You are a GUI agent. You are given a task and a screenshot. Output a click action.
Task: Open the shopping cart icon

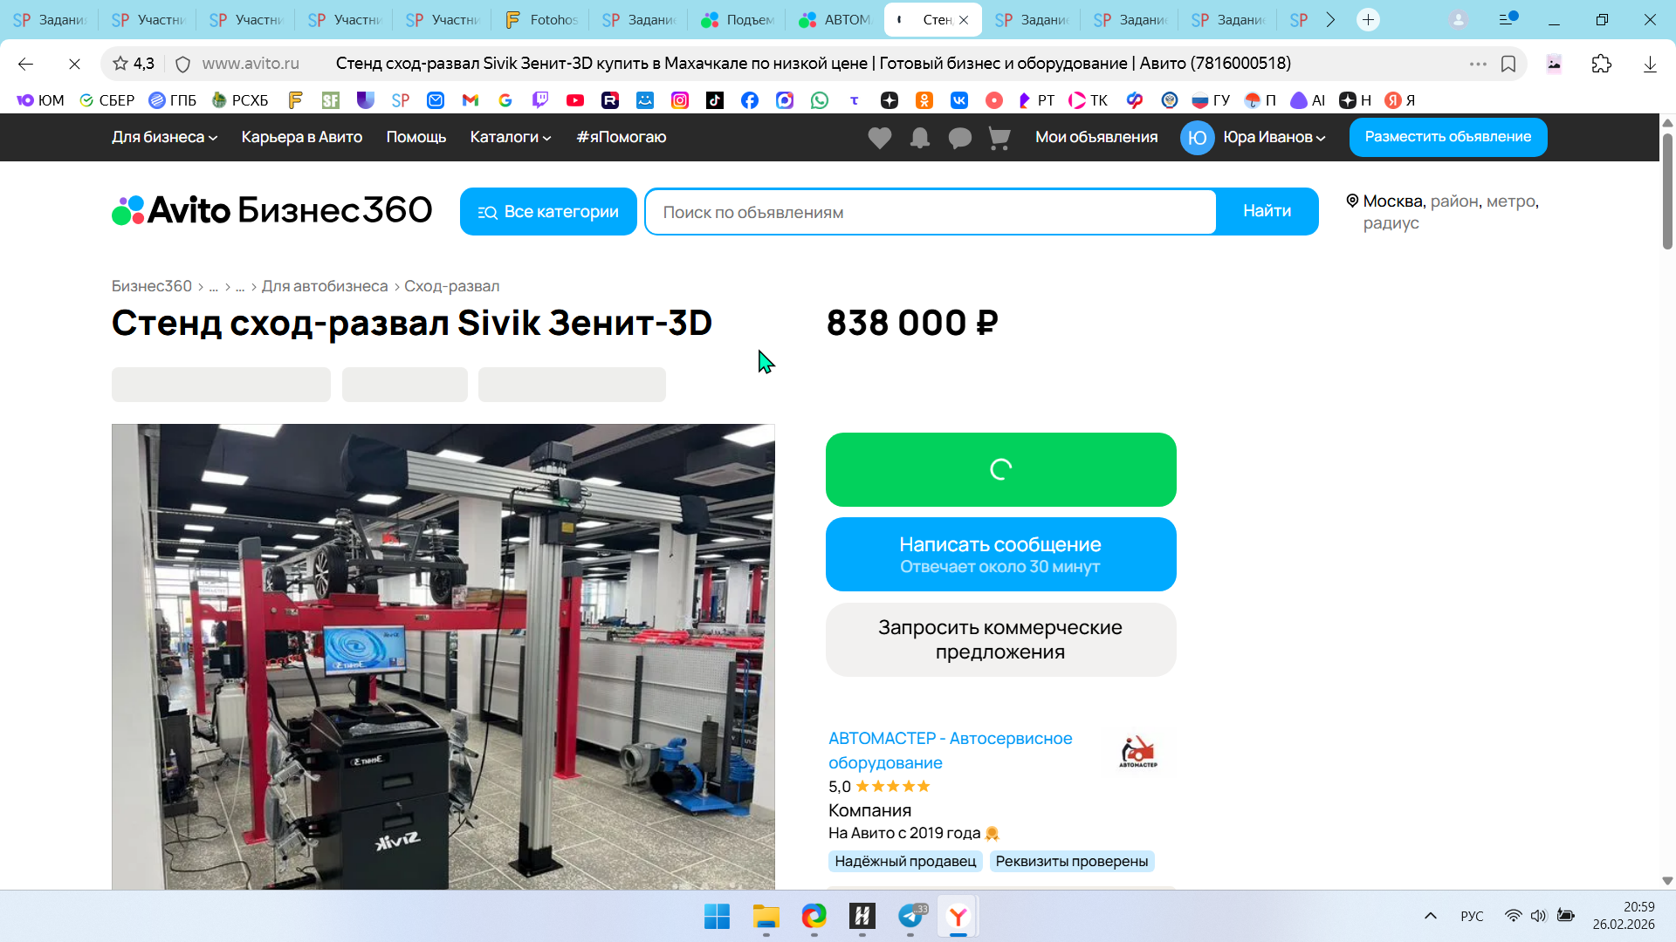pos(999,138)
